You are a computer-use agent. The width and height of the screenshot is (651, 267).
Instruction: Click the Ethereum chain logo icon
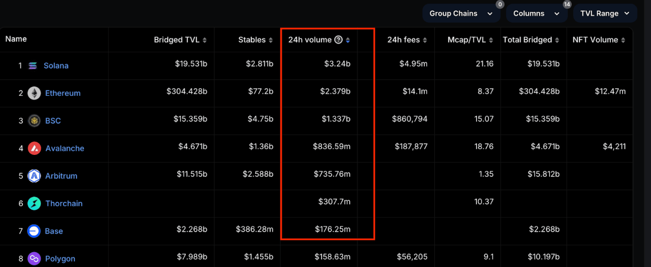pyautogui.click(x=34, y=93)
